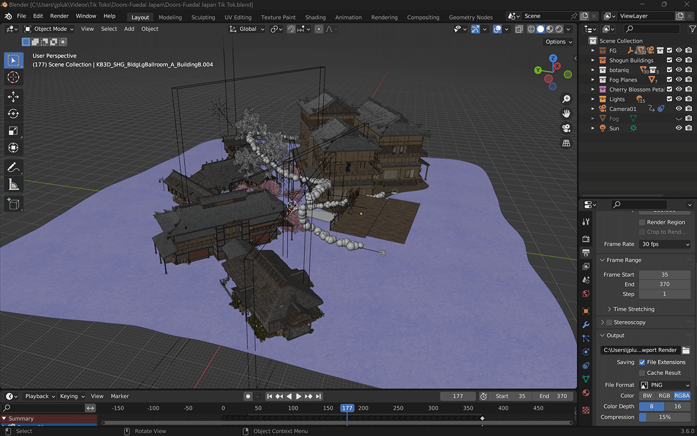Select the Rotate tool
The width and height of the screenshot is (697, 436).
click(x=14, y=113)
